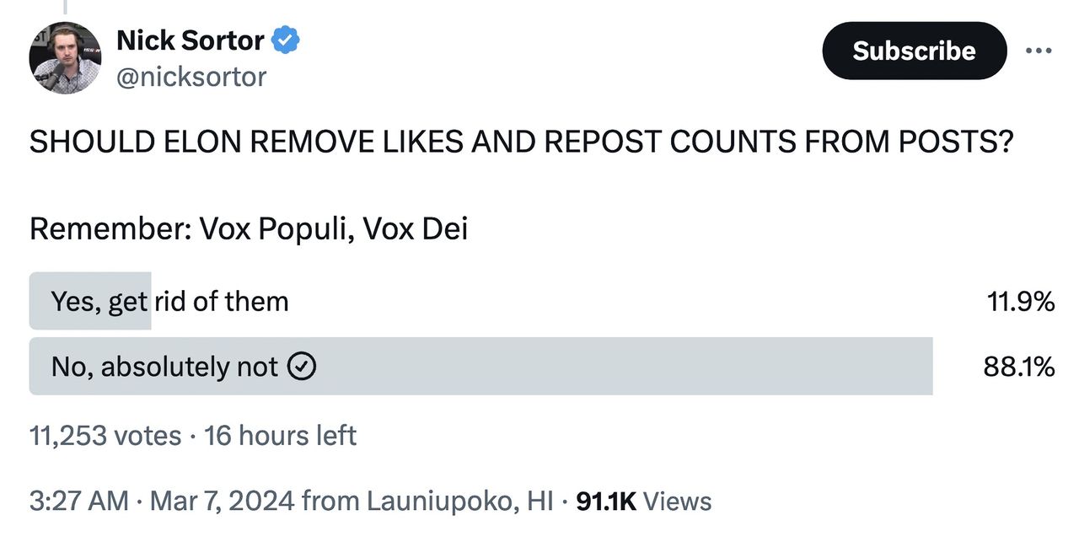
Task: Click the Nick Sortor display name
Action: [190, 40]
